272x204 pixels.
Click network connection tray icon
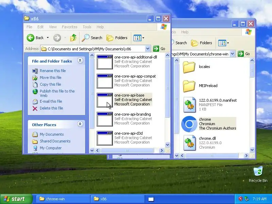[246, 199]
